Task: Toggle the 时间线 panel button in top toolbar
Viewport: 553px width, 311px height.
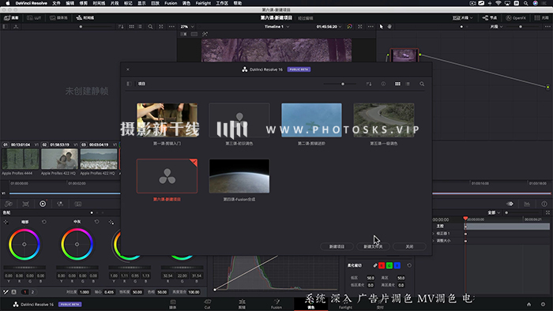Action: point(85,17)
